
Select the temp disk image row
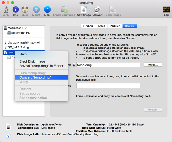point(9,52)
